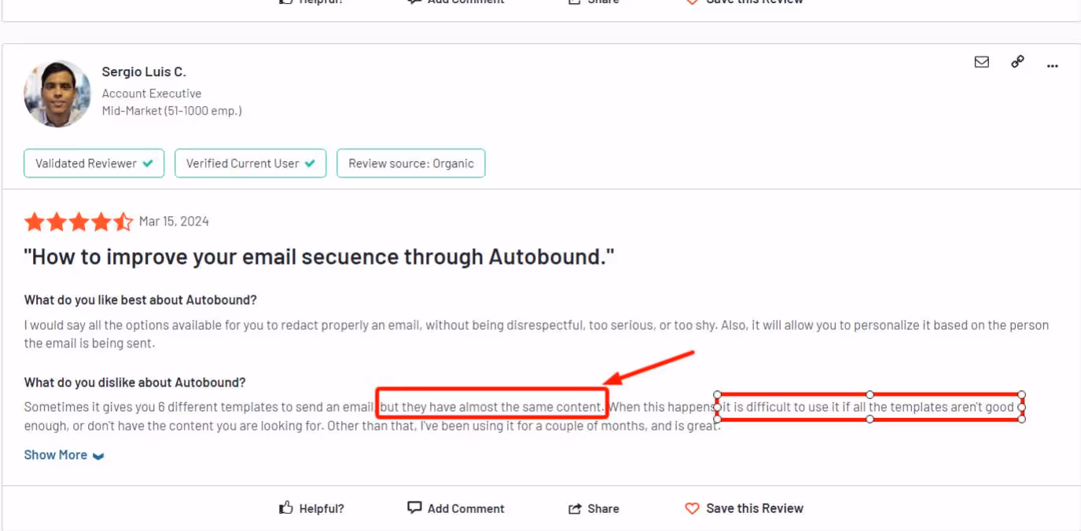This screenshot has width=1081, height=531.
Task: Click the chevron next to Show More
Action: pos(97,455)
